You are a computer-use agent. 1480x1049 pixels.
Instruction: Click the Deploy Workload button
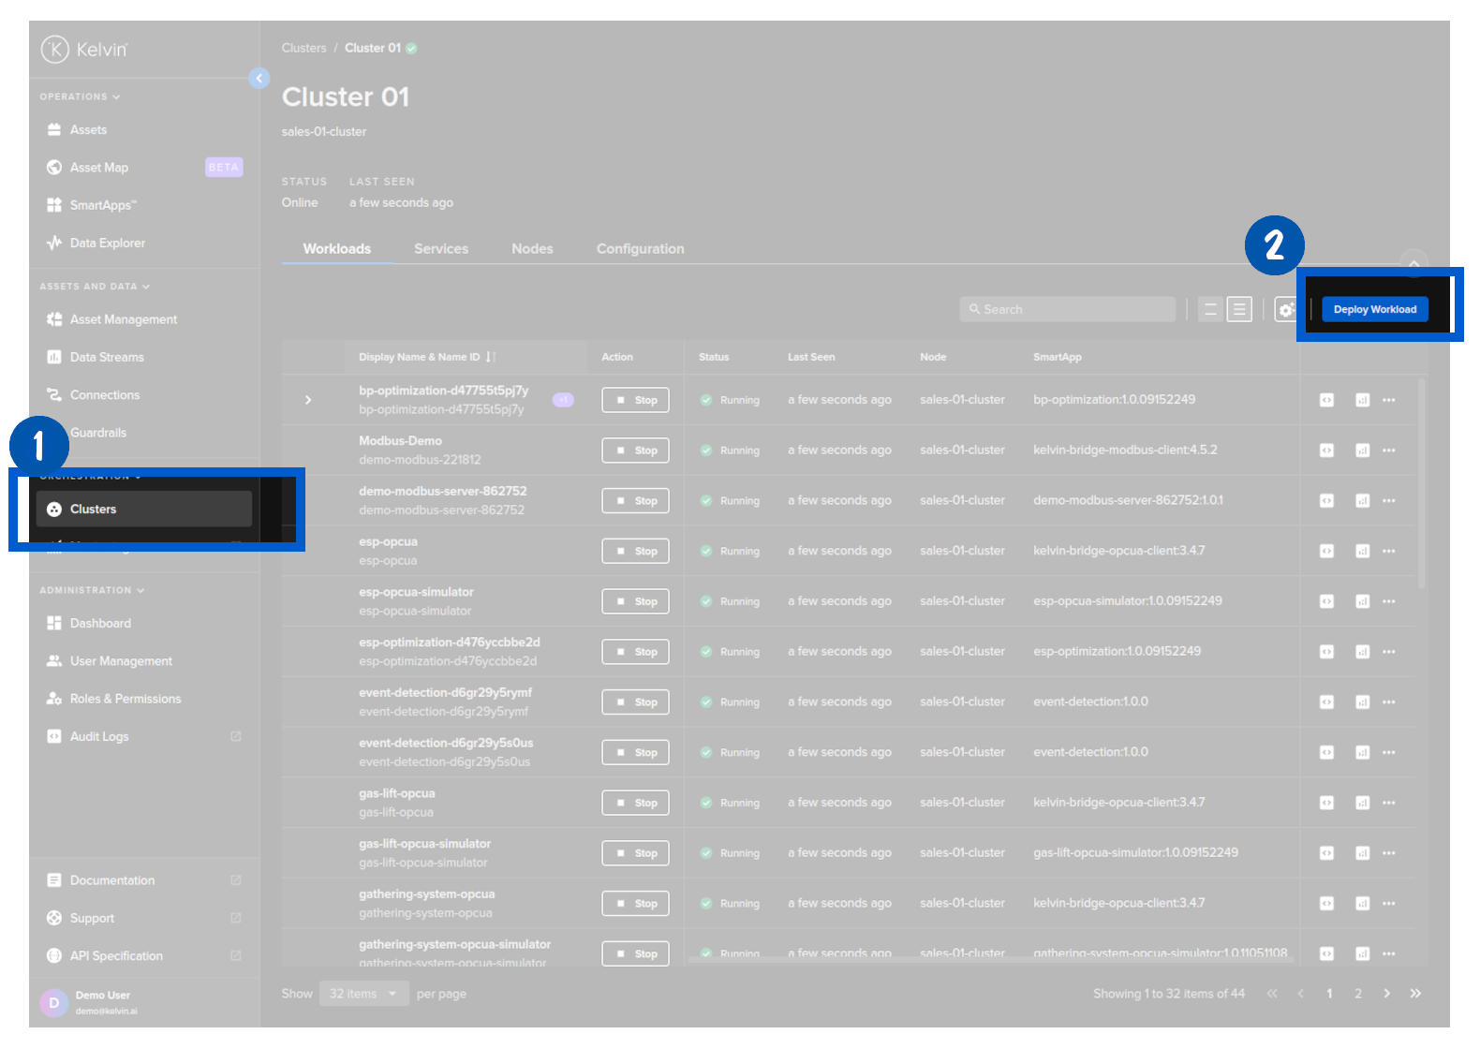point(1374,310)
